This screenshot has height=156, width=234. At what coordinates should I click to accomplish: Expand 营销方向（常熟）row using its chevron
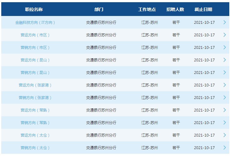coord(224,123)
